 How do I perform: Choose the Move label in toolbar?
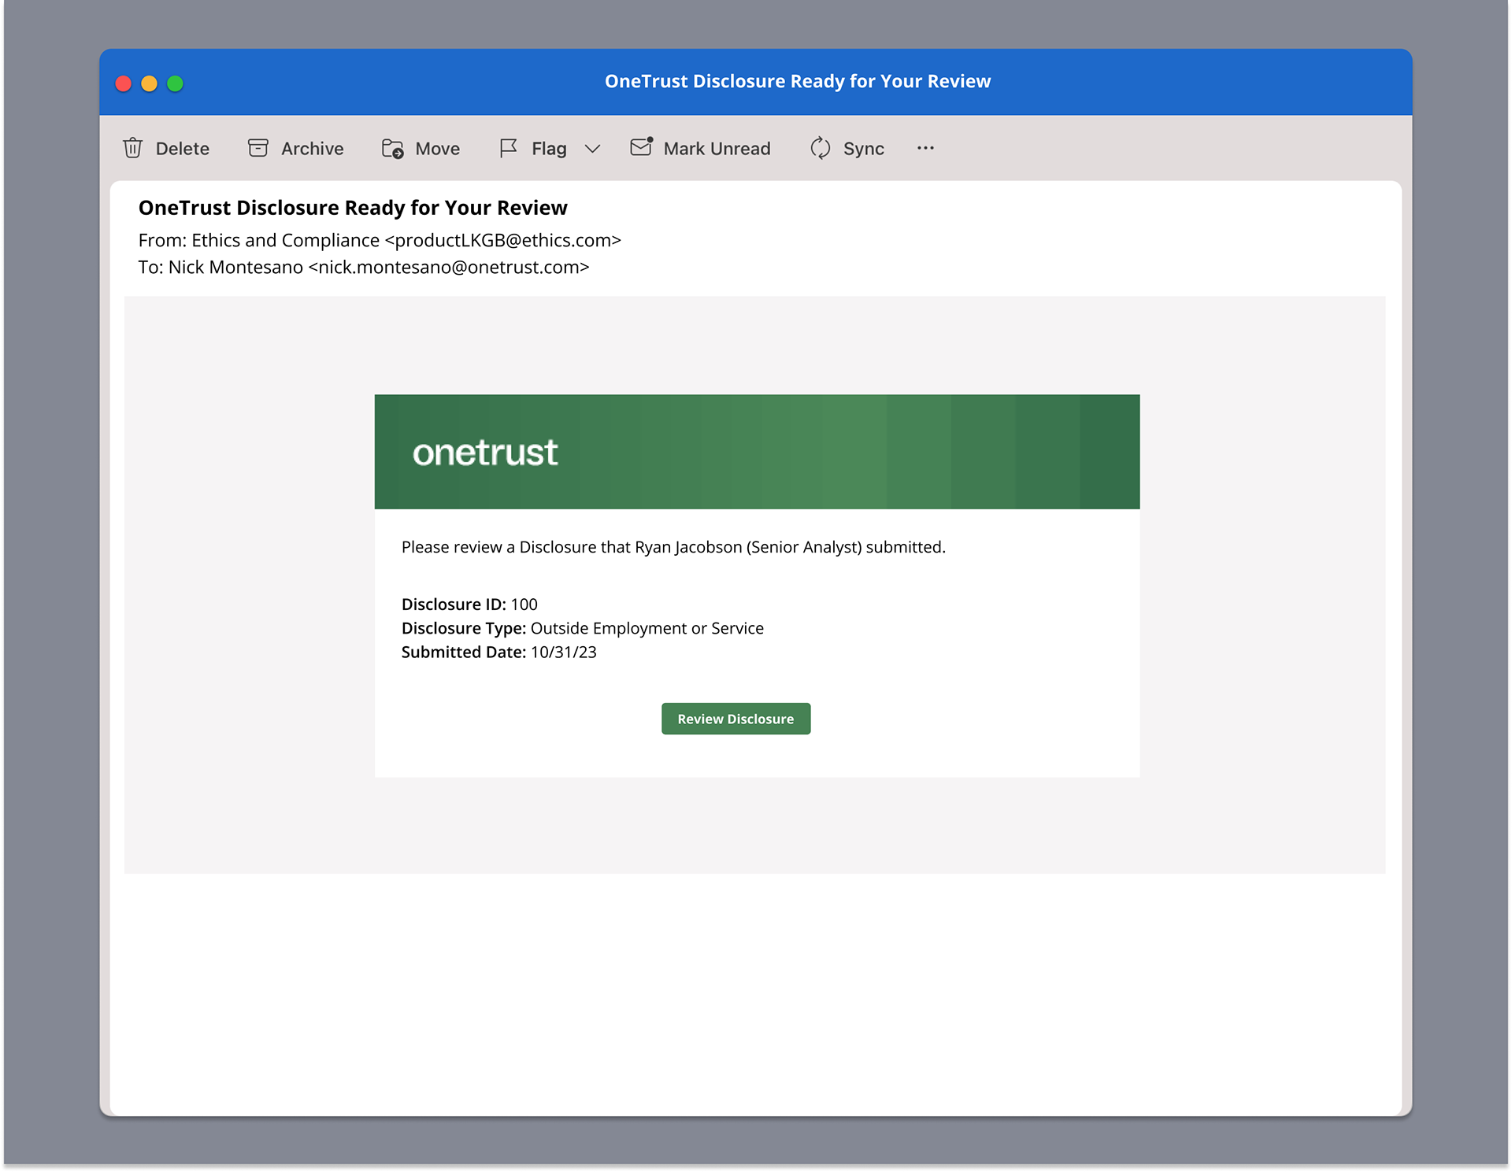point(437,149)
